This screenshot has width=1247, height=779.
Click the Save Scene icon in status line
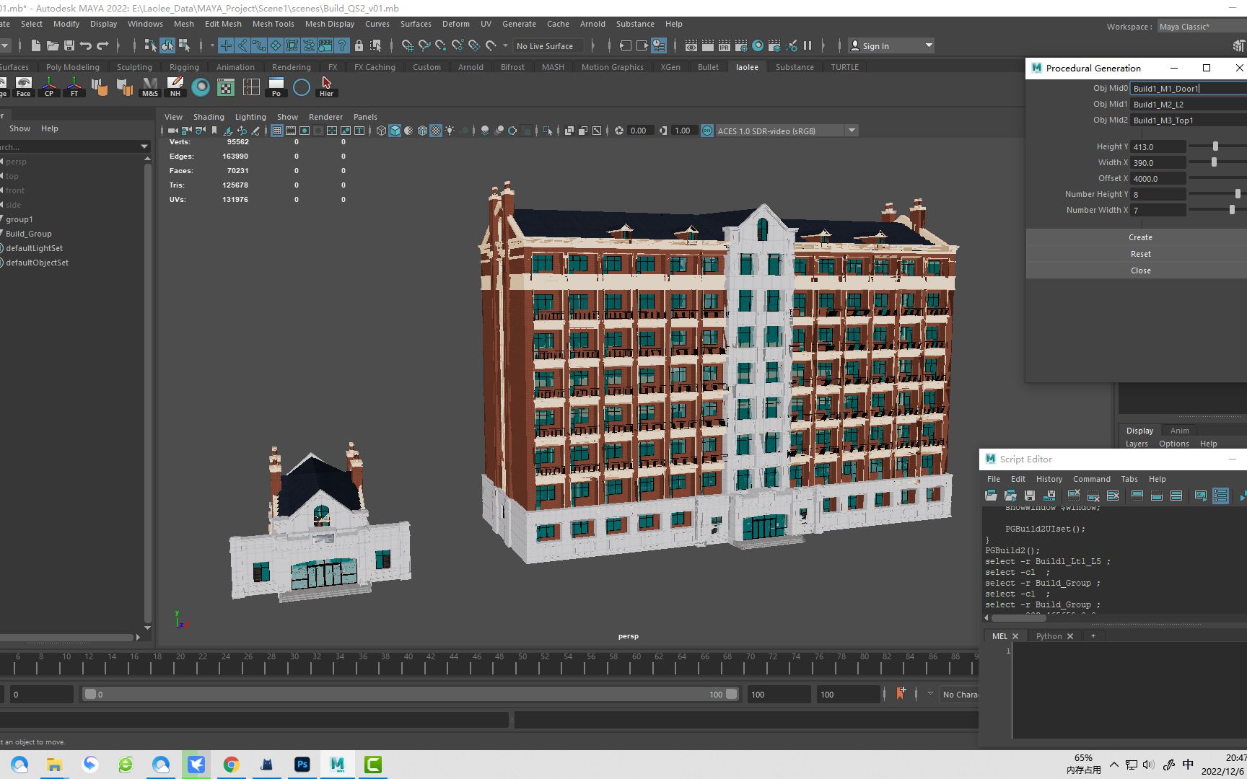click(x=69, y=45)
